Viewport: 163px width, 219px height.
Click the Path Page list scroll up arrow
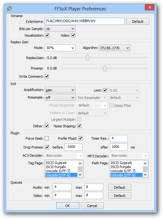click(145, 163)
